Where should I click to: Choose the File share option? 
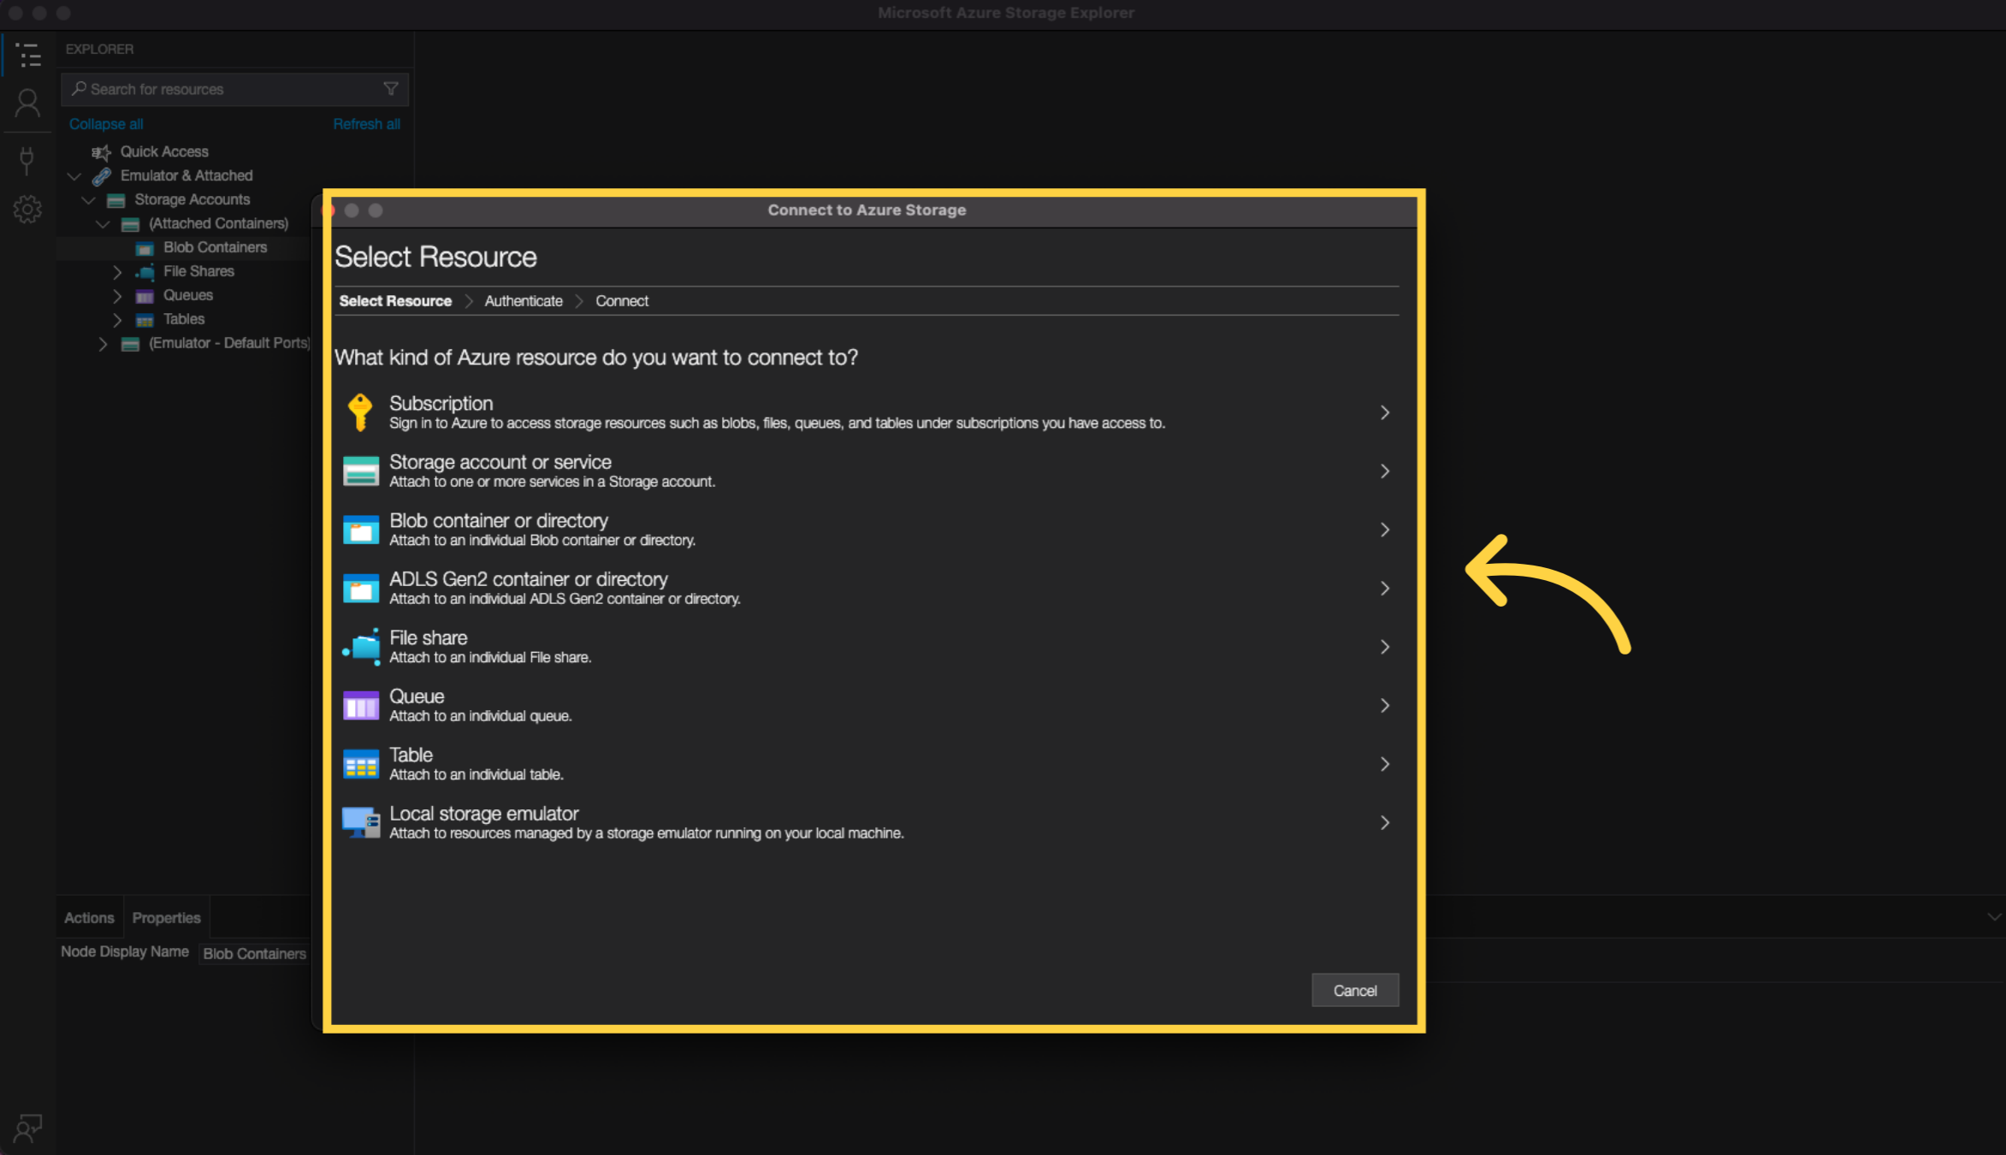click(x=429, y=637)
